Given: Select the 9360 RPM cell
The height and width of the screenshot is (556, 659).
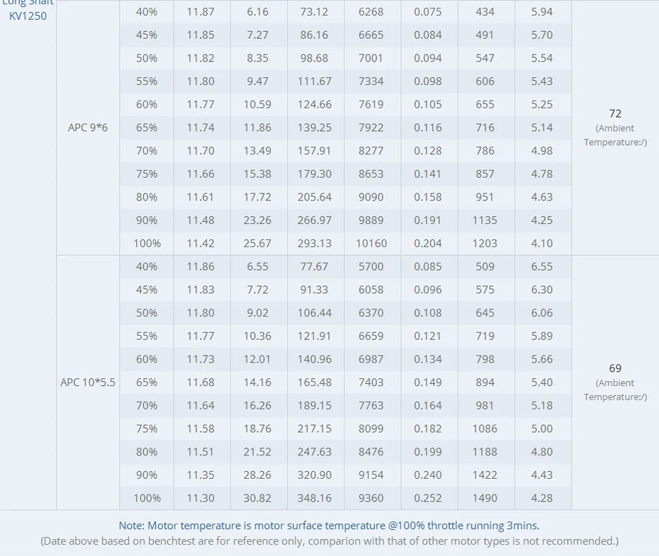Looking at the screenshot, I should pyautogui.click(x=371, y=499).
